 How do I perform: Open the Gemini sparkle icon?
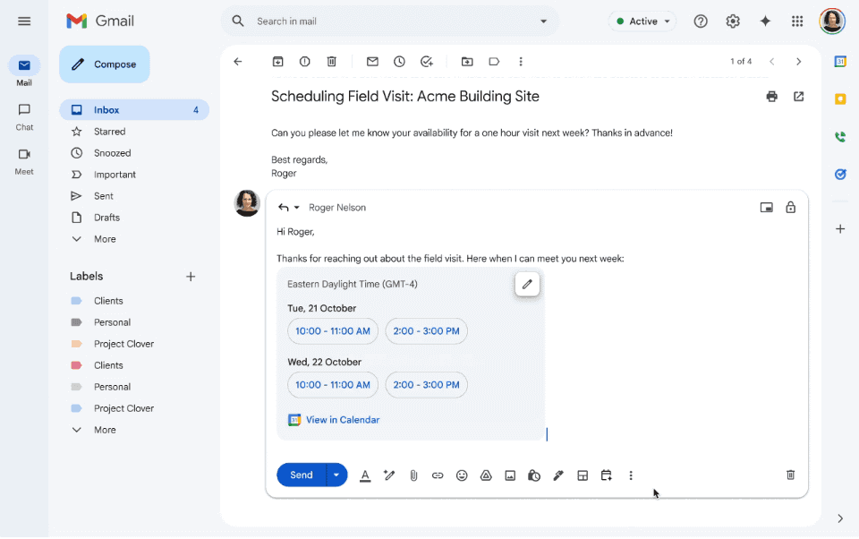765,21
